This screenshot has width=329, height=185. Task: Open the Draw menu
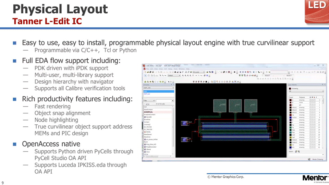coord(161,69)
